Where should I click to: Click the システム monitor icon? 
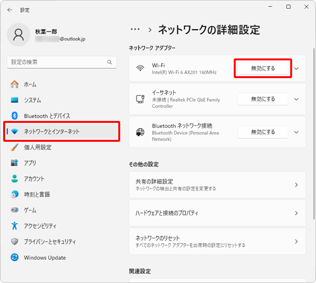point(15,100)
